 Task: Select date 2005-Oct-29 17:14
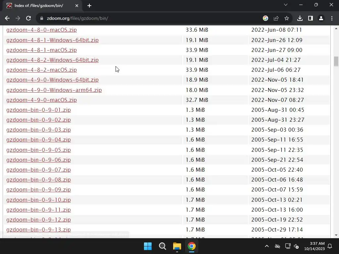277,230
